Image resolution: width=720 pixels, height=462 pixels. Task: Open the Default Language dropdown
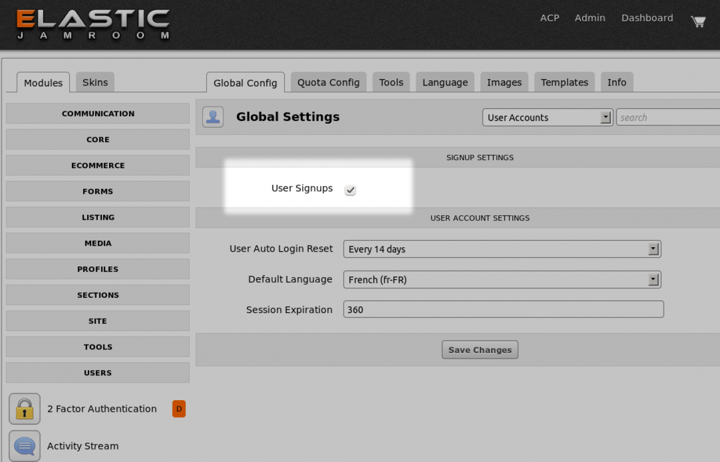pyautogui.click(x=502, y=279)
